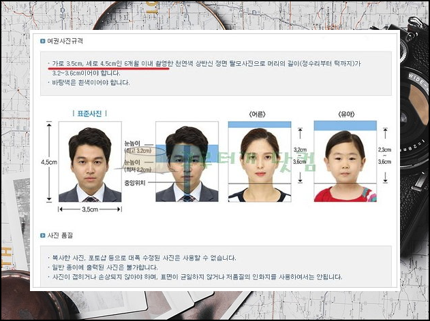Click the 2.3cm ~ 3.6cm infant measurement

pyautogui.click(x=384, y=156)
